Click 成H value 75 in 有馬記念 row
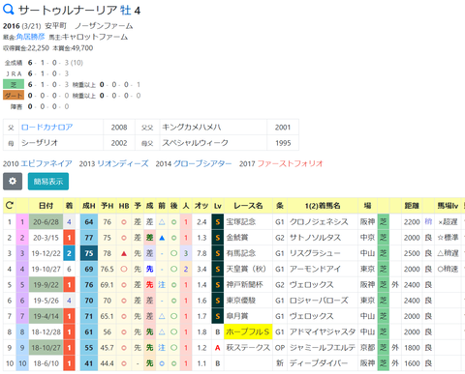This screenshot has height=374, width=465. point(89,253)
